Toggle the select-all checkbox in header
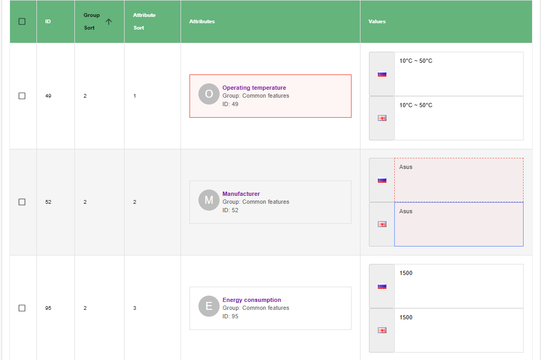The width and height of the screenshot is (541, 360). coord(22,22)
